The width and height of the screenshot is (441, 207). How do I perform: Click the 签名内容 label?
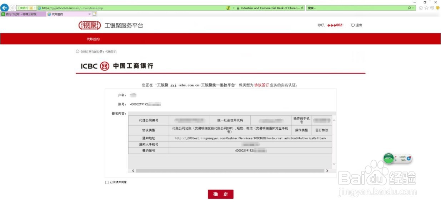tap(119, 113)
